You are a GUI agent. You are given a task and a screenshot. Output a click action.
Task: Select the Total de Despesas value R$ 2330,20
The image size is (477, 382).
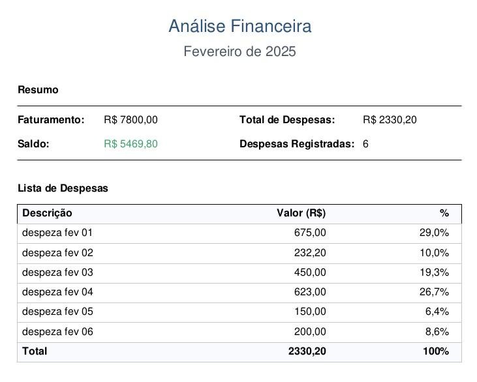click(390, 120)
